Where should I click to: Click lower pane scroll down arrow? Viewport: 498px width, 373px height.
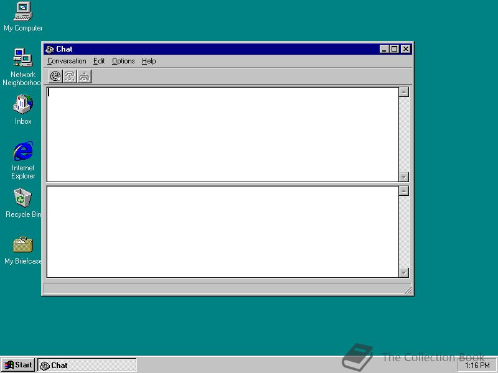[x=403, y=273]
